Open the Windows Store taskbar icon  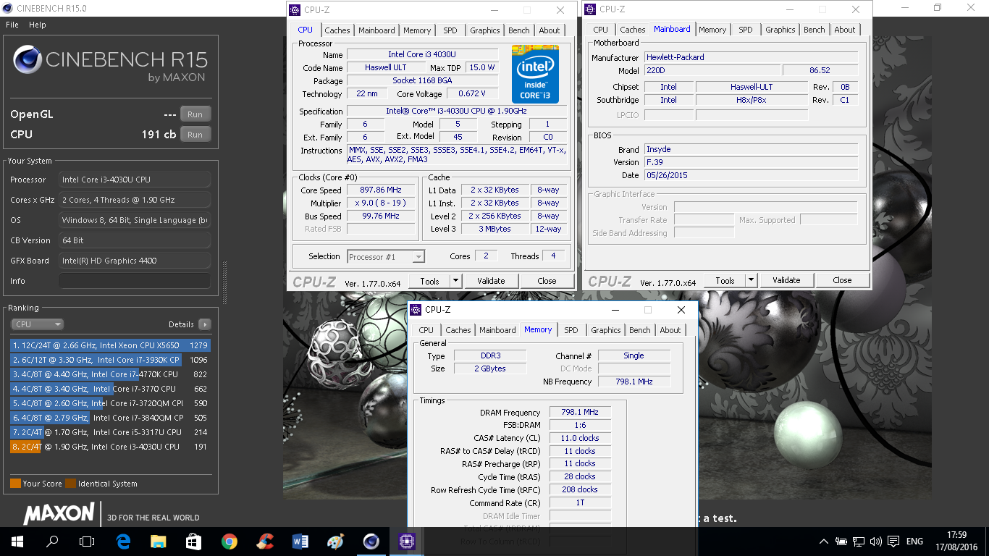point(193,541)
